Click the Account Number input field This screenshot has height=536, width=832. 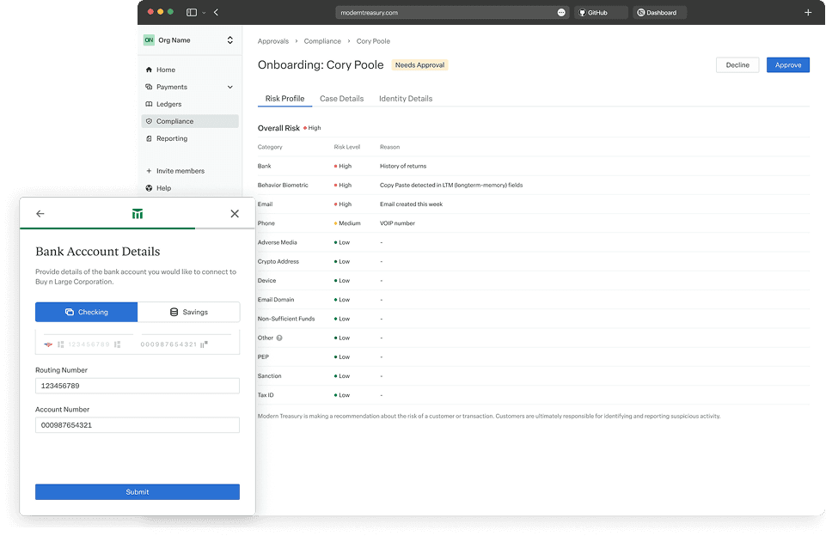138,425
